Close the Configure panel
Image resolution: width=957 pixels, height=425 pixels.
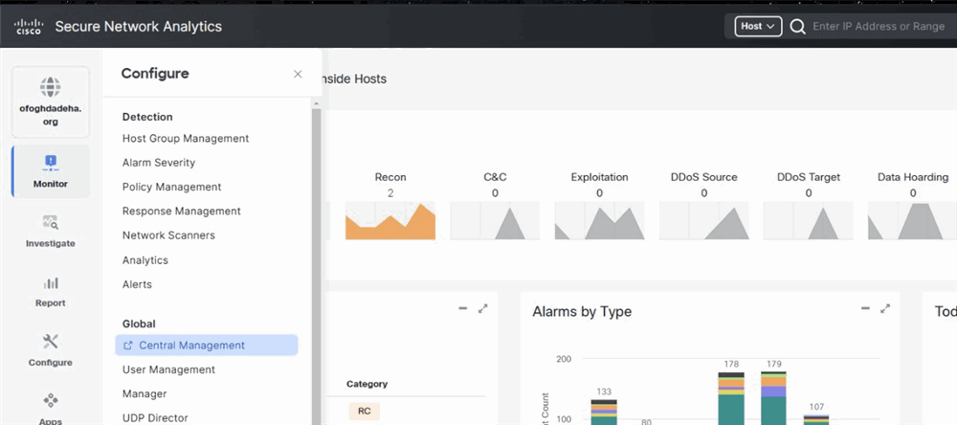click(298, 74)
